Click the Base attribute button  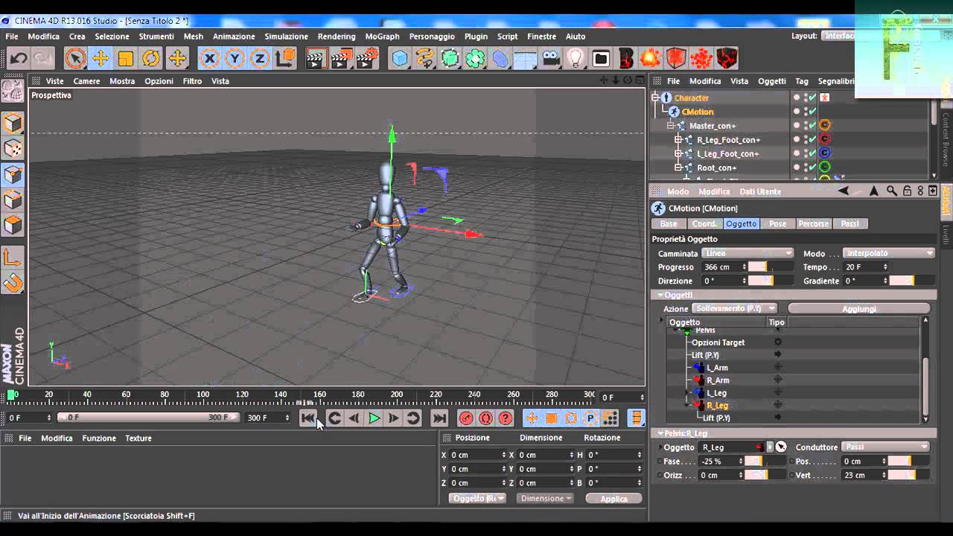669,223
